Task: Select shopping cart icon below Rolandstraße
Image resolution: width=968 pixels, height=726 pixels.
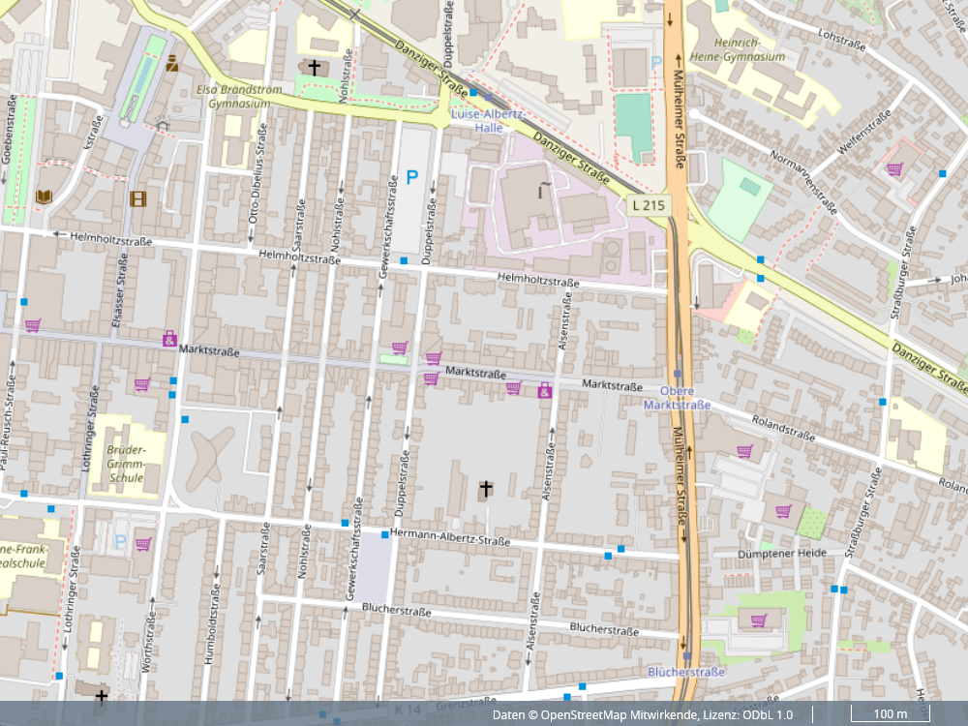Action: [744, 450]
